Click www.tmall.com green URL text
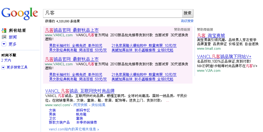This screenshot has height=132, width=263. pos(209,49)
